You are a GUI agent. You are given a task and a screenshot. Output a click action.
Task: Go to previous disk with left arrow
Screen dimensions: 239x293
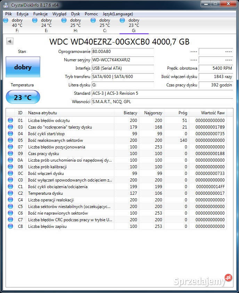pyautogui.click(x=10, y=41)
